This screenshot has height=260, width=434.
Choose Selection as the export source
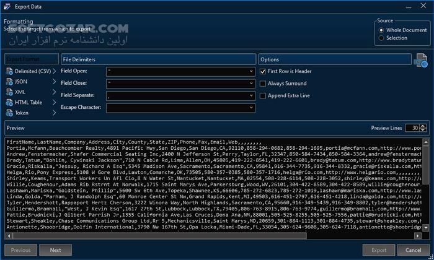[381, 38]
